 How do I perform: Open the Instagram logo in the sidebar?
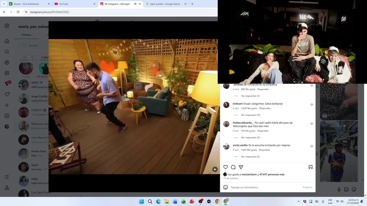tap(7, 26)
